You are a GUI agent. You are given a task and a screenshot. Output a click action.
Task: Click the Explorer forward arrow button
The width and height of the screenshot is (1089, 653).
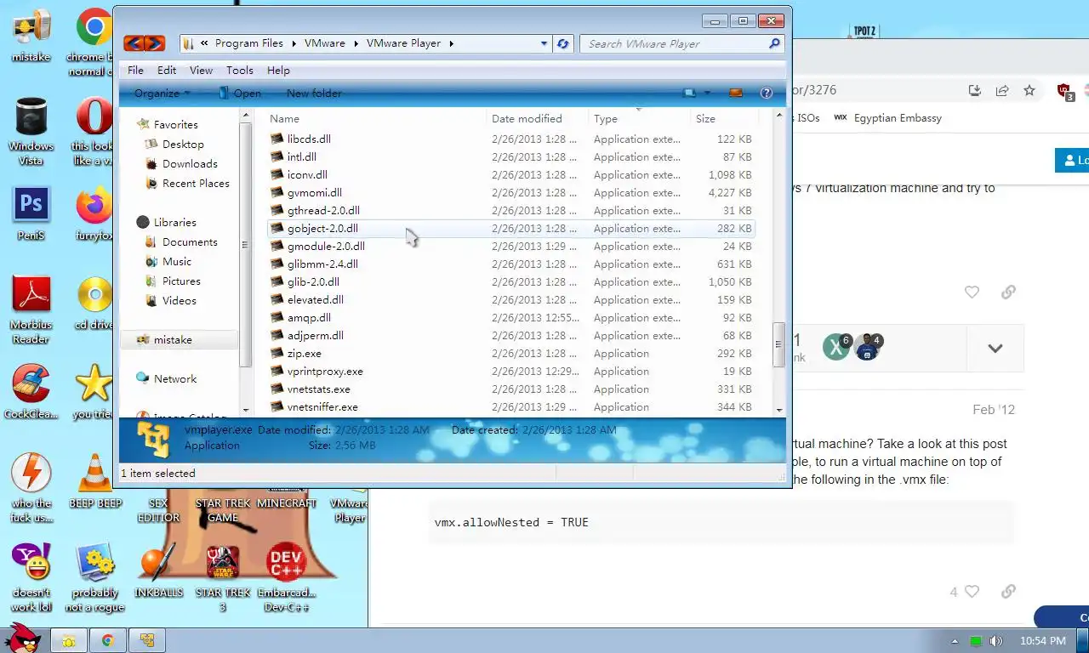155,43
